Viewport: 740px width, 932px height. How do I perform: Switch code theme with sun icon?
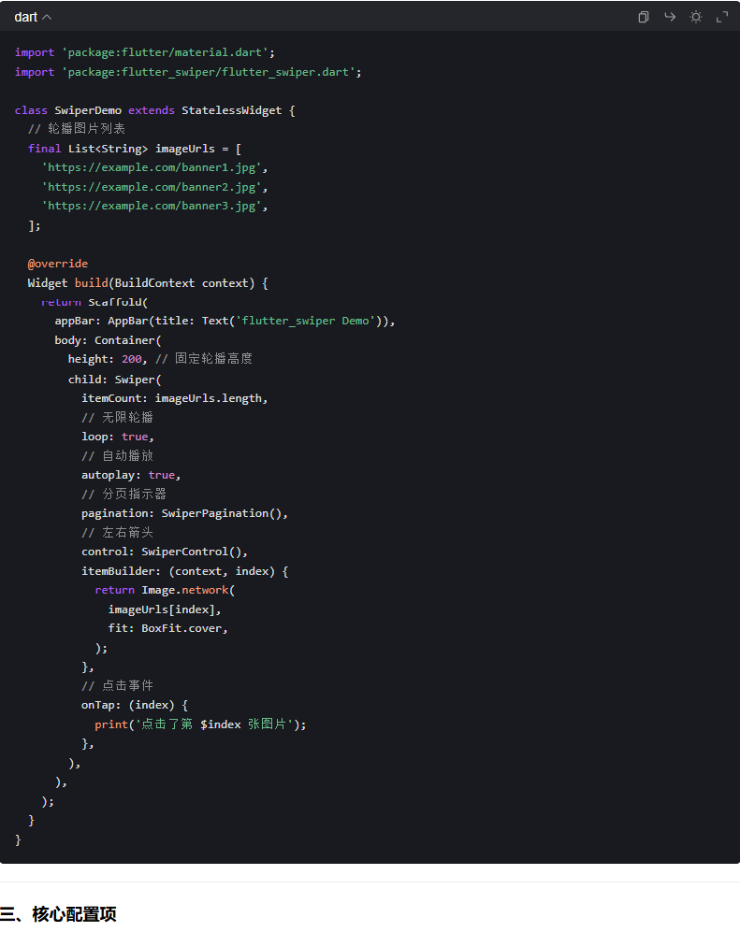click(x=696, y=17)
